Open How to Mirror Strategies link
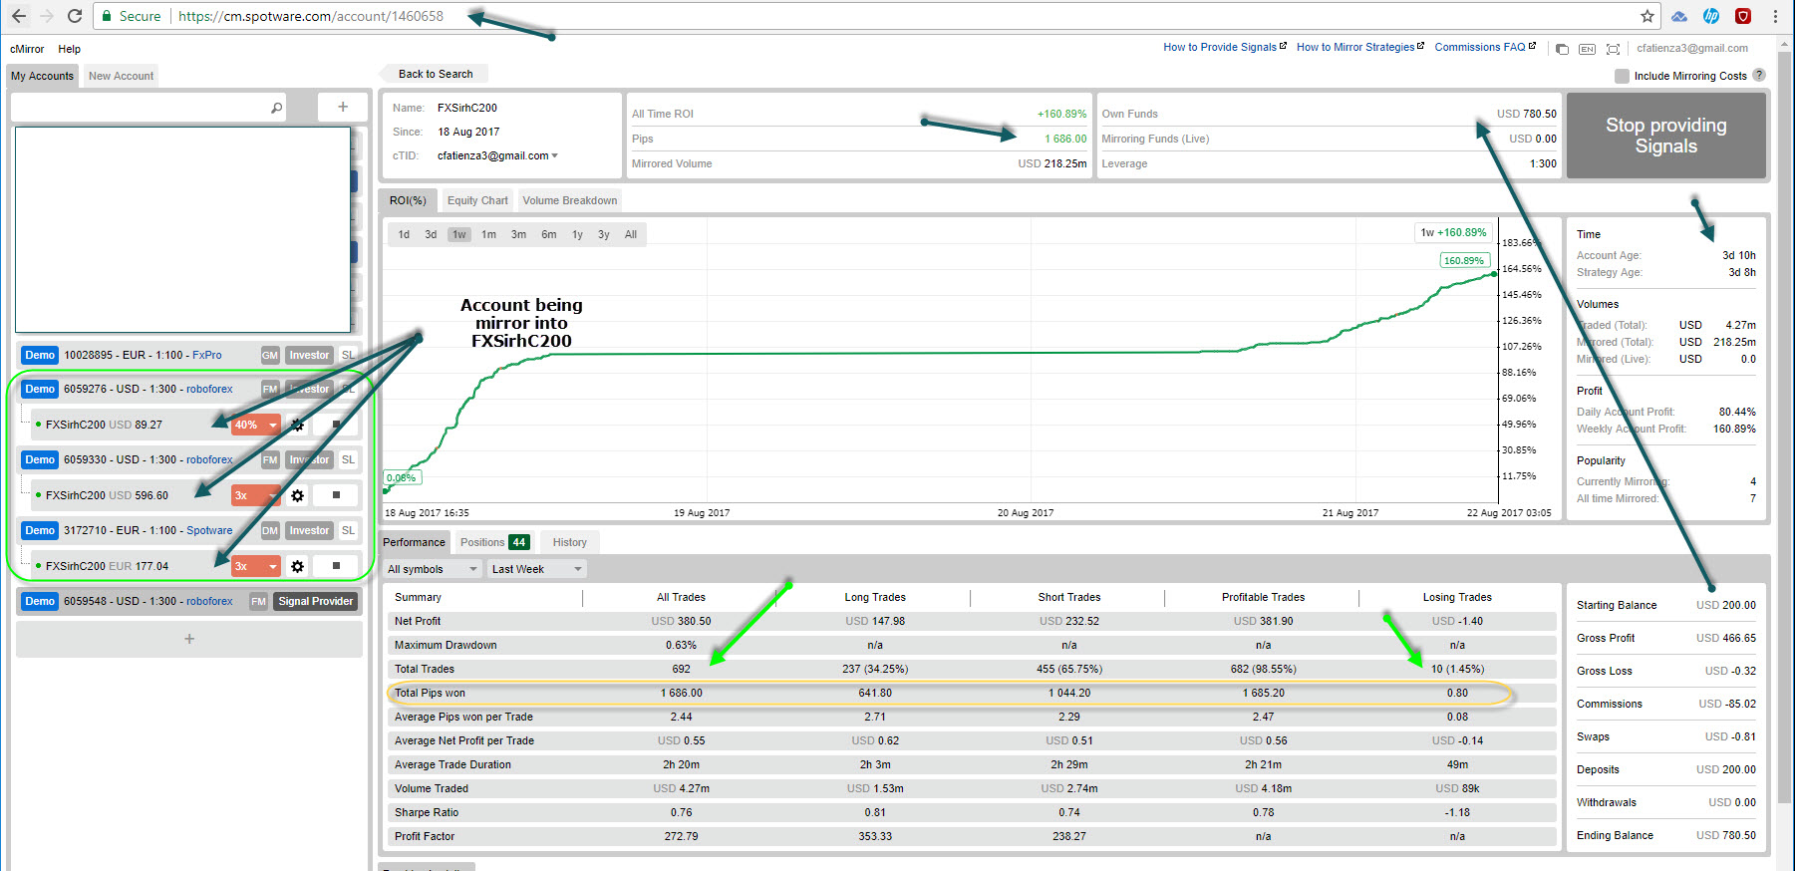Image resolution: width=1795 pixels, height=871 pixels. pos(1360,47)
